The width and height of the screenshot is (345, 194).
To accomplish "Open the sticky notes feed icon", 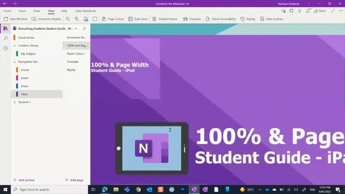I will click(292, 11).
